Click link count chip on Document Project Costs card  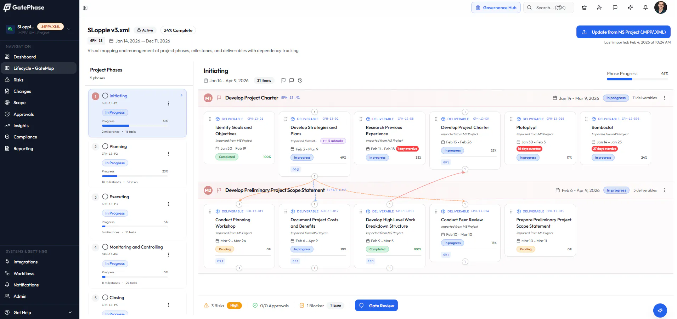coord(295,261)
